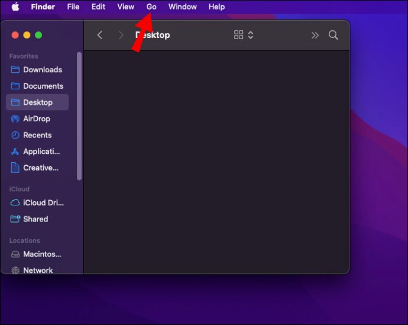
Task: Click the Favorites section header
Action: 24,56
